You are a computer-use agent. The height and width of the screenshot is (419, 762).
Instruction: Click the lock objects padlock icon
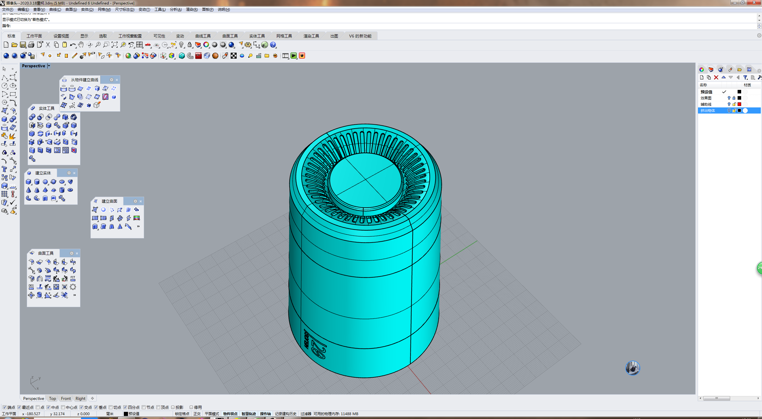pos(190,45)
